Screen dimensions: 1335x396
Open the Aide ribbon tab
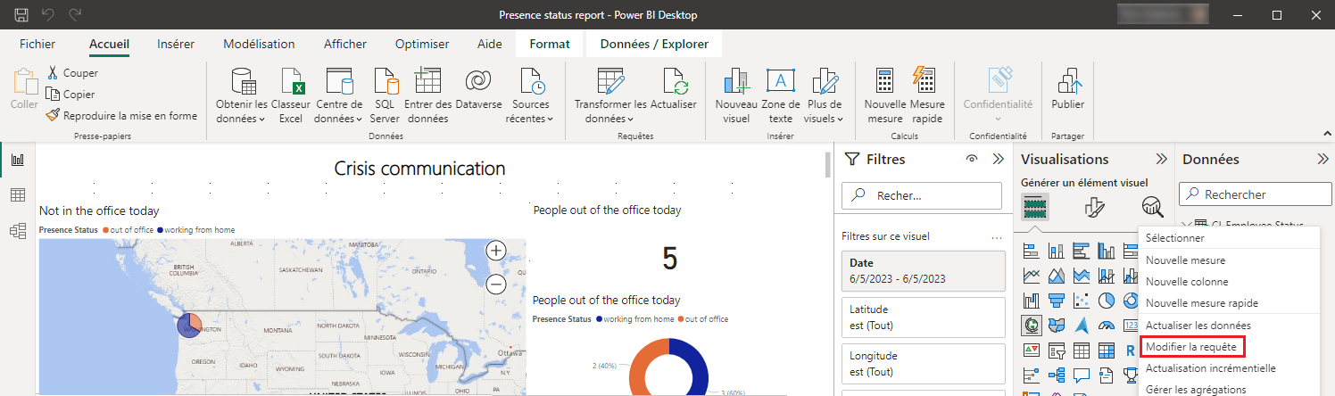coord(490,44)
